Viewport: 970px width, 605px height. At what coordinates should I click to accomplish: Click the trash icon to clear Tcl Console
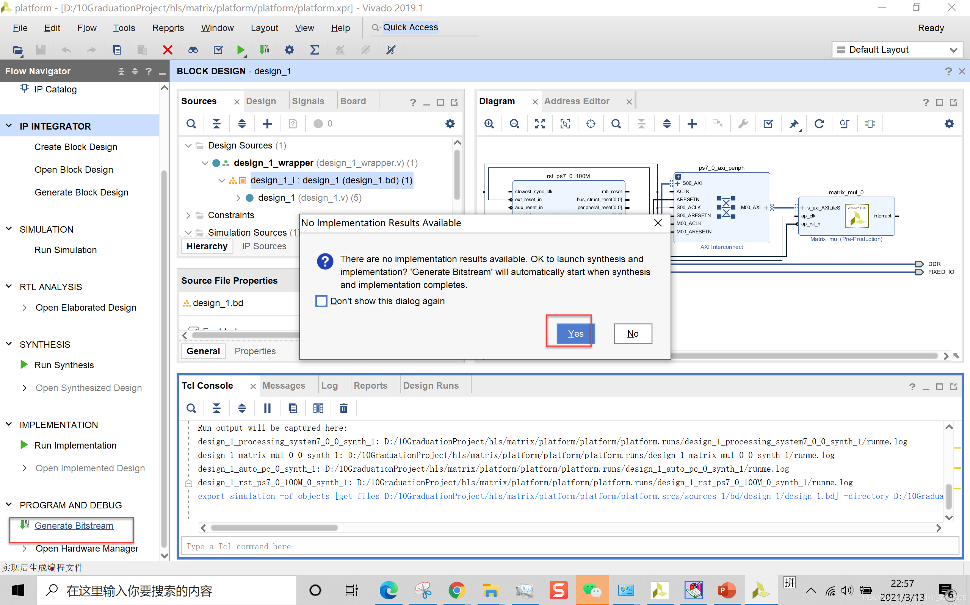click(x=343, y=408)
